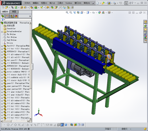Click the feature tree vertical scrollbar down arrow
Screen dimensions: 148x131
coord(30,119)
